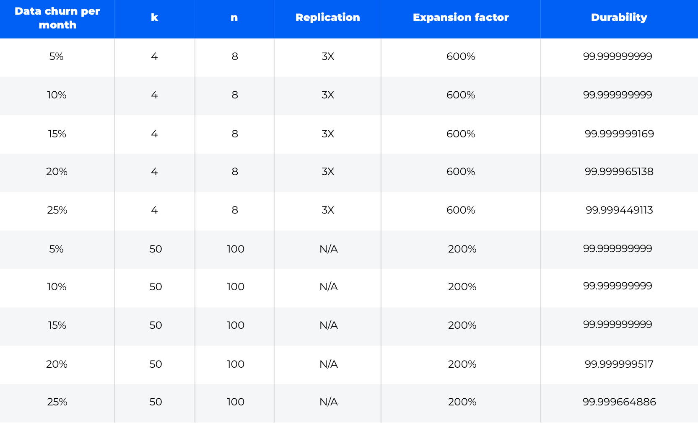Image resolution: width=698 pixels, height=423 pixels.
Task: Click the 600% expansion factor in the first row
Action: coord(460,57)
